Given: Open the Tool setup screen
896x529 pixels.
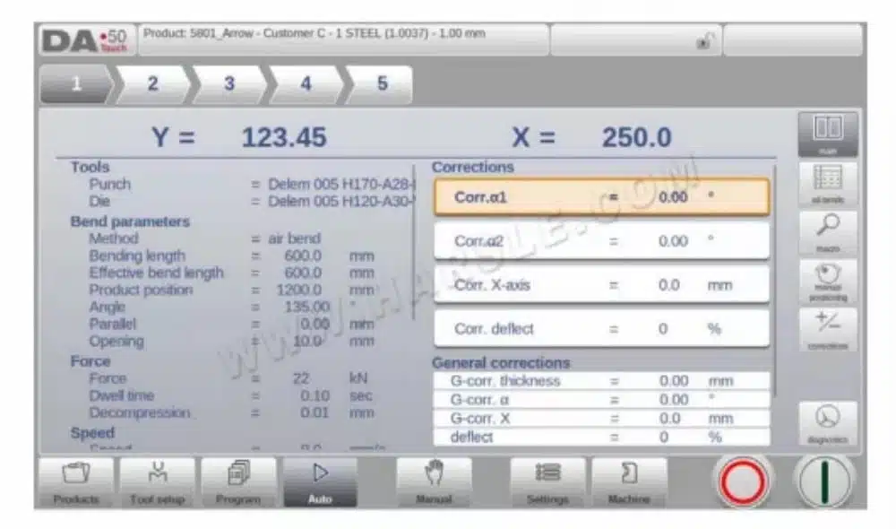Looking at the screenshot, I should point(157,482).
